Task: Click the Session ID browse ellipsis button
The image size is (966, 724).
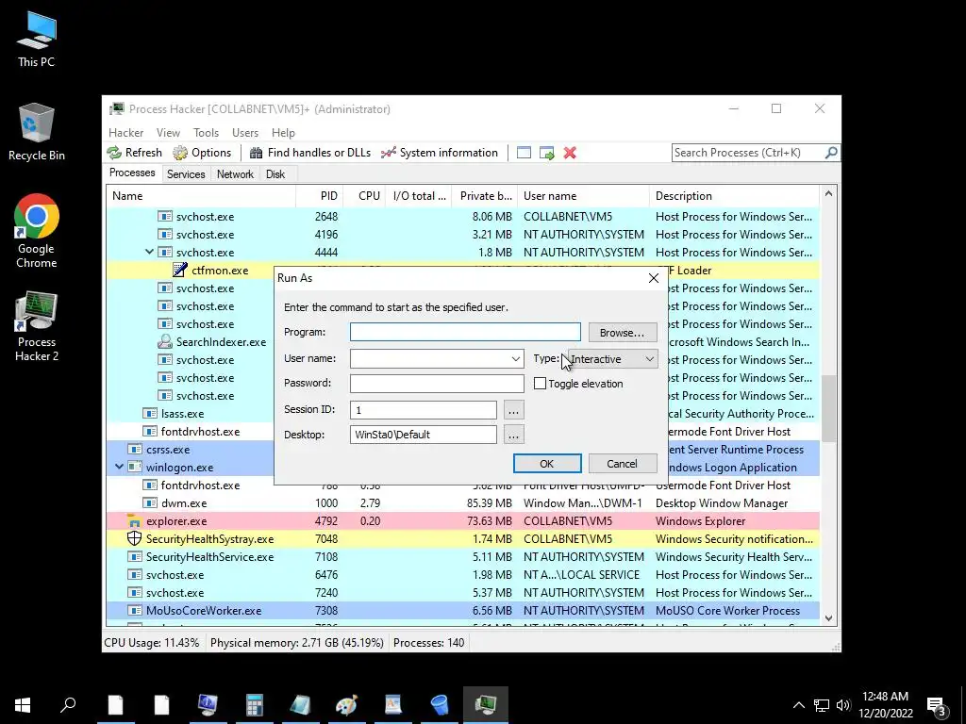Action: tap(513, 410)
